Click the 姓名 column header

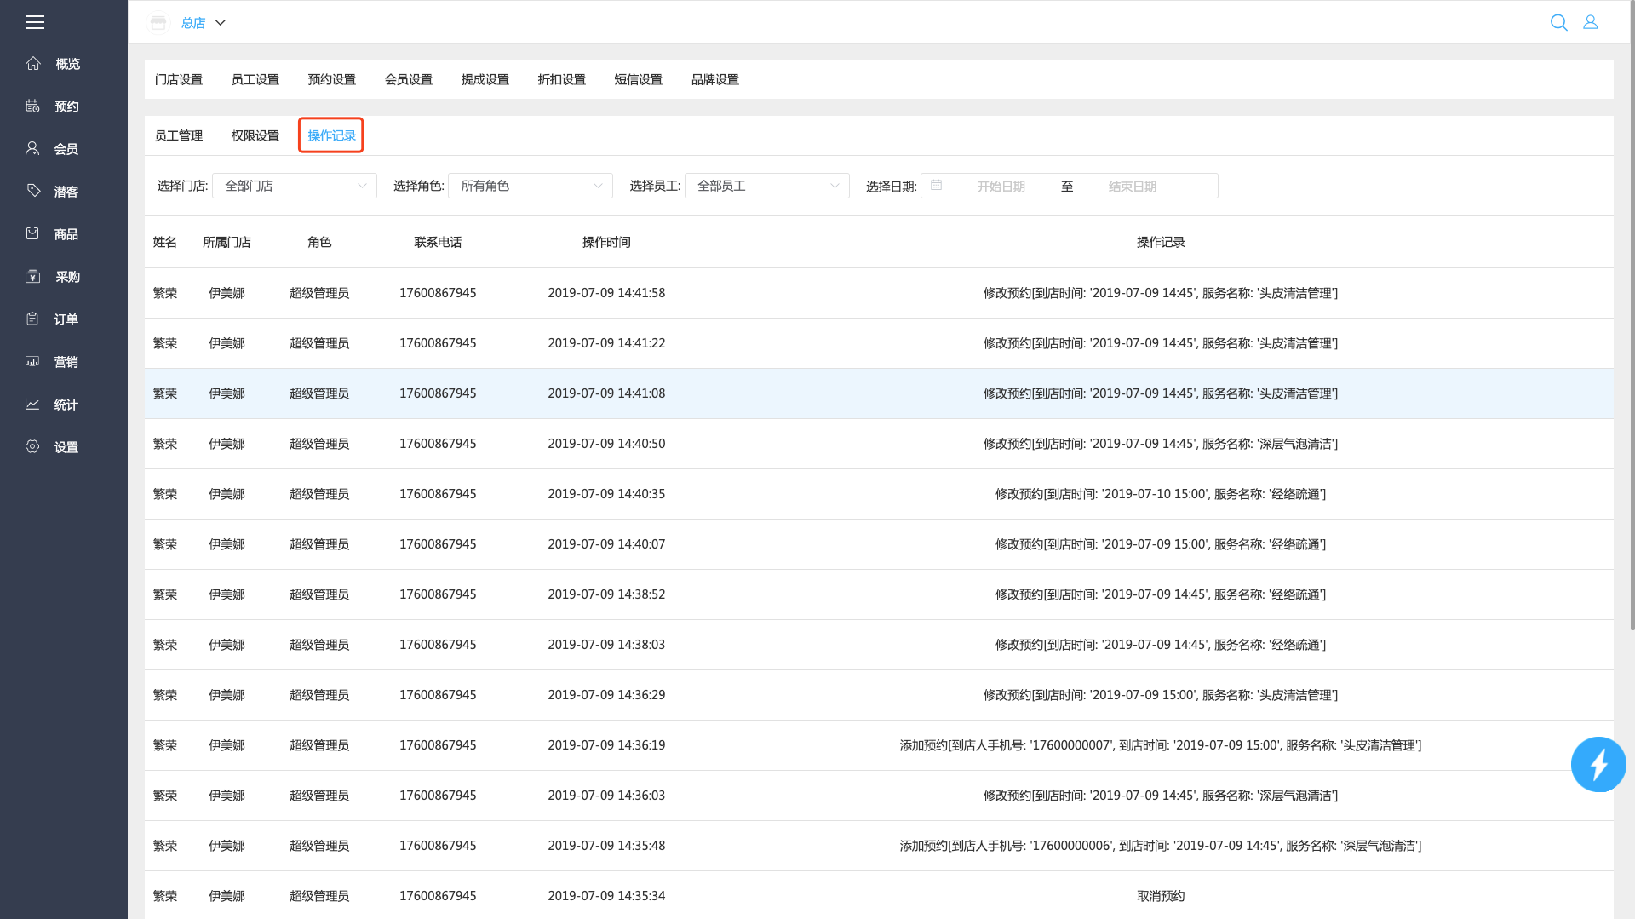tap(165, 242)
